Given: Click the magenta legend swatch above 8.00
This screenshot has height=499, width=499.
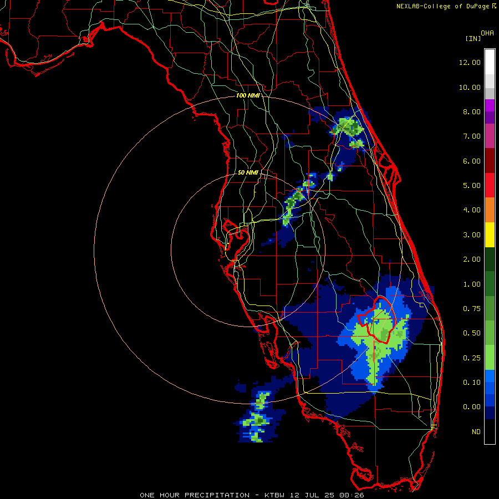Looking at the screenshot, I should (x=490, y=105).
